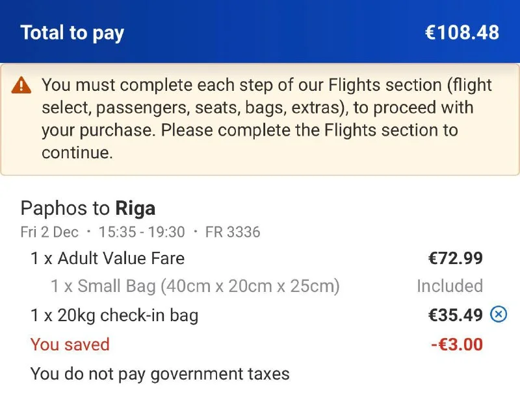Click the blue header bar background
Screen dimensions: 520x401
click(x=273, y=32)
